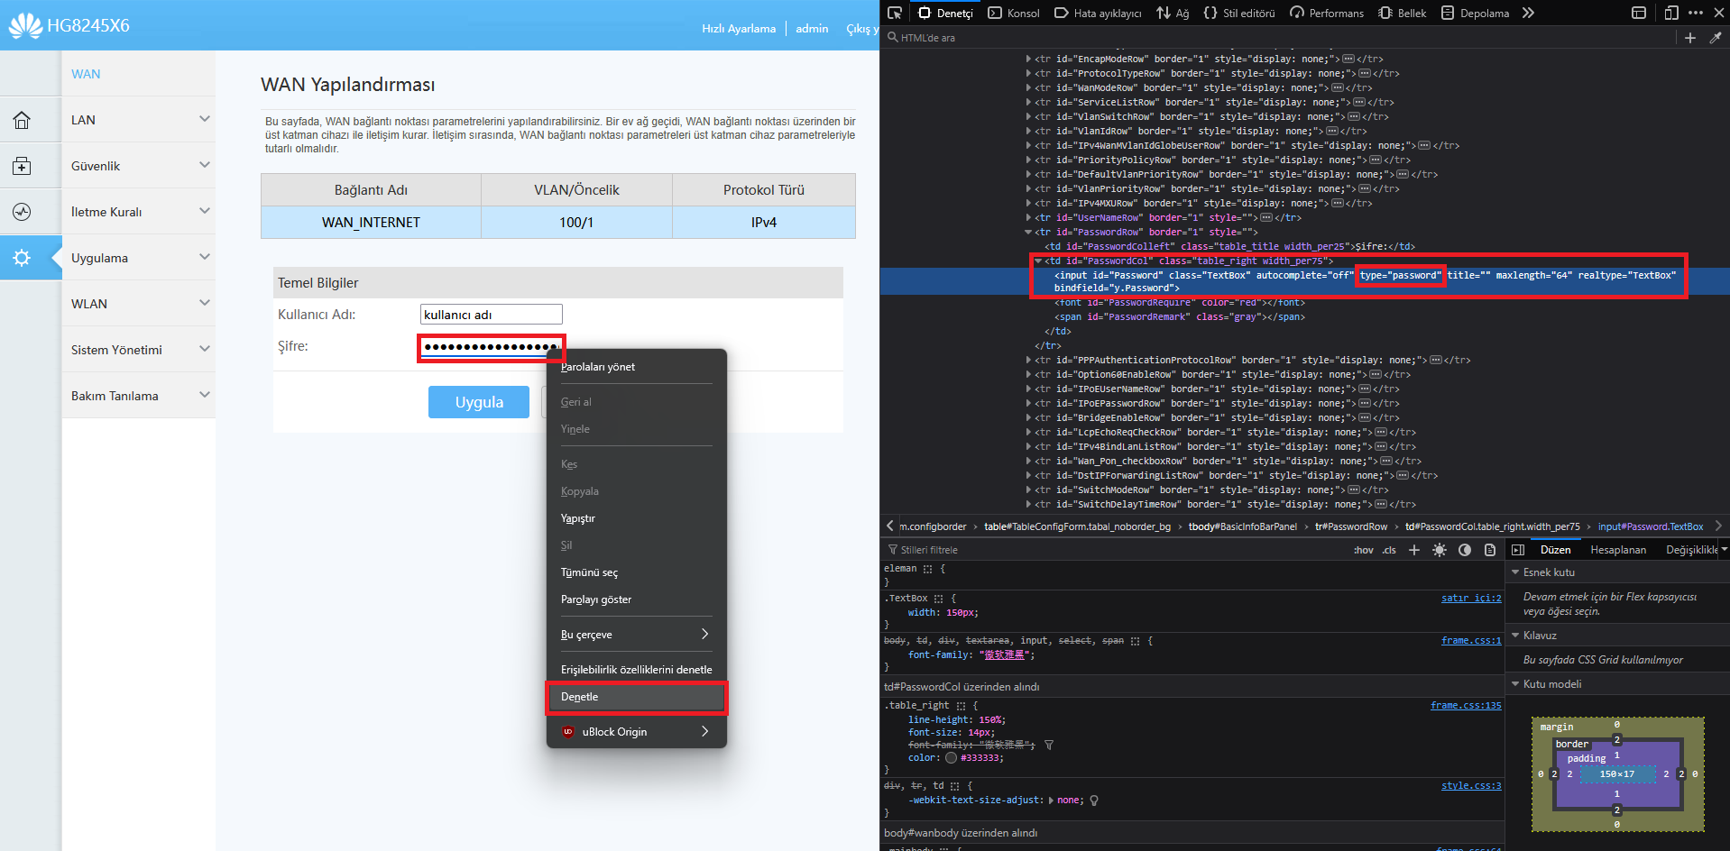Switch to the Hata ayıklayıcı tab
1730x851 pixels.
coord(1098,13)
